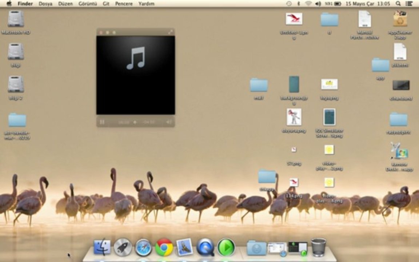Select the Remote Desktop app icon
The width and height of the screenshot is (419, 262).
399,151
